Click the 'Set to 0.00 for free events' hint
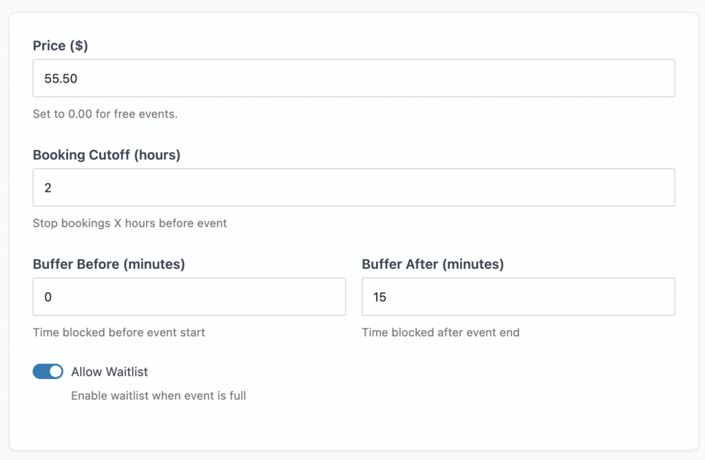This screenshot has width=705, height=460. [105, 114]
